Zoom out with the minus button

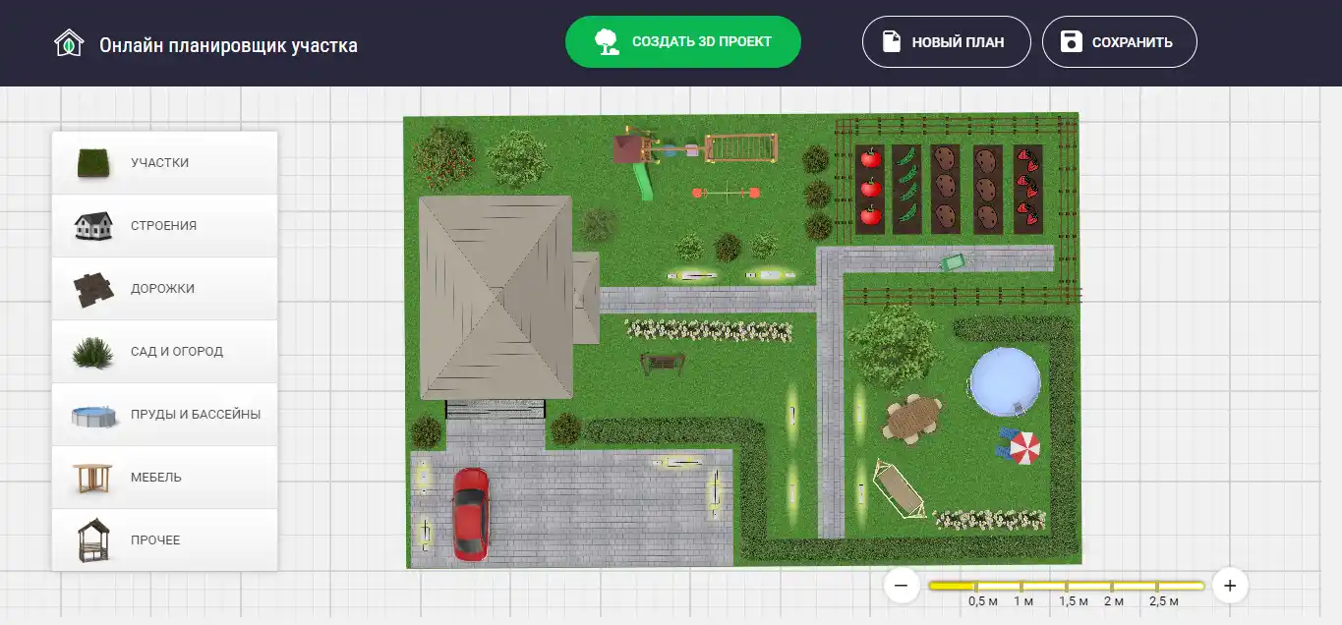click(x=901, y=586)
